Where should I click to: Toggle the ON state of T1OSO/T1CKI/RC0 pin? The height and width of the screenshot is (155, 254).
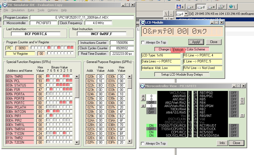tap(151, 126)
